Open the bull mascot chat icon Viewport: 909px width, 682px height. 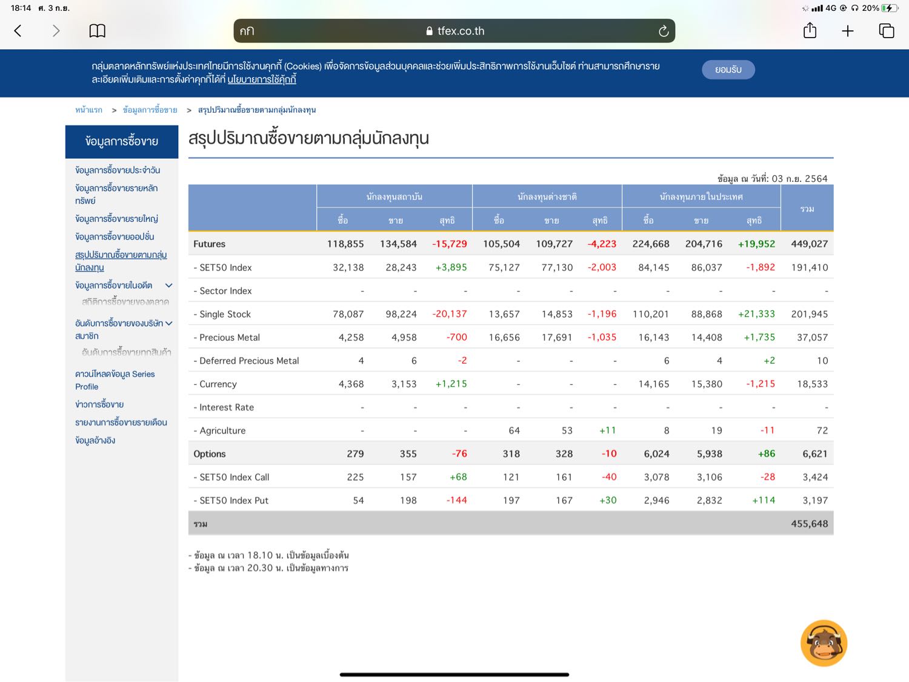(x=824, y=643)
